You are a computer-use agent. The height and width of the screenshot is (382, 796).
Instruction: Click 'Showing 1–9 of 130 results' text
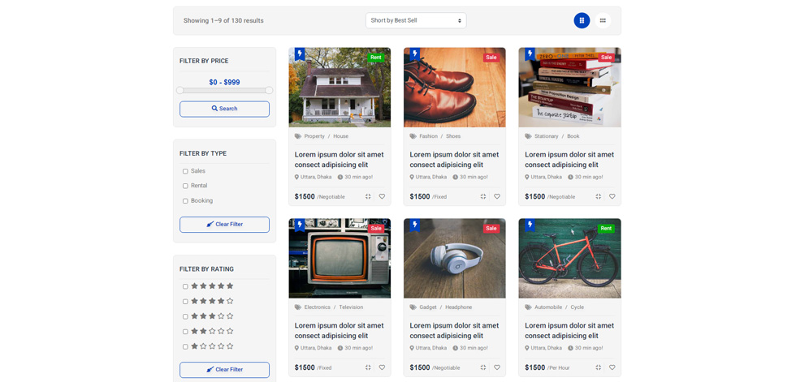(223, 21)
